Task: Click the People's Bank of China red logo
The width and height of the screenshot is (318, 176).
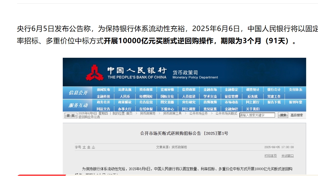Action: coord(94,73)
